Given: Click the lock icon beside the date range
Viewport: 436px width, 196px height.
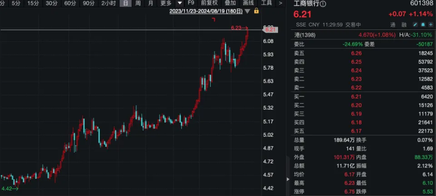Looking at the screenshot, I should tap(257, 10).
